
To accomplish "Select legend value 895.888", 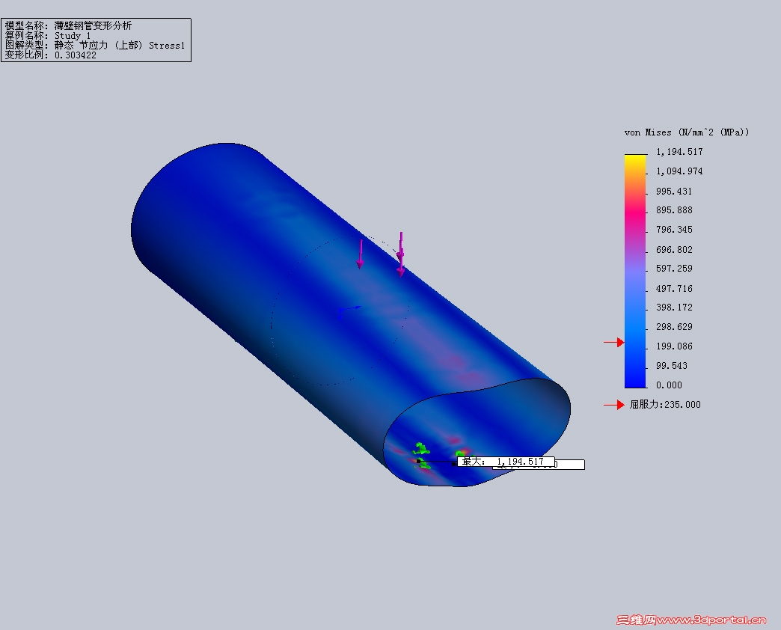I will coord(674,210).
